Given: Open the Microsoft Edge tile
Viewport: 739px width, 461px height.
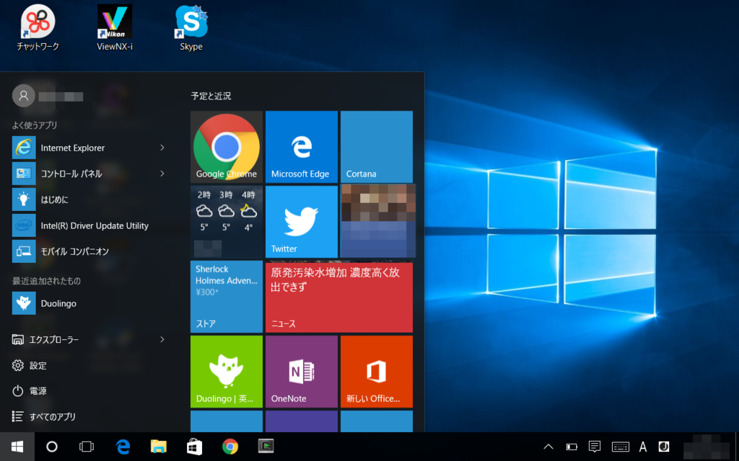Looking at the screenshot, I should (301, 146).
